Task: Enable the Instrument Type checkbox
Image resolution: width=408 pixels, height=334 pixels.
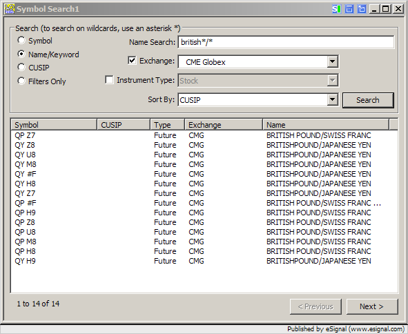Action: (109, 79)
